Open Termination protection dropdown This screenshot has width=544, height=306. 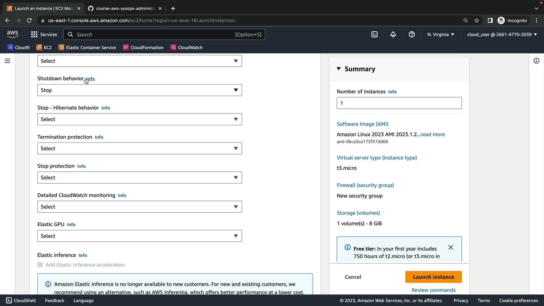coord(139,148)
